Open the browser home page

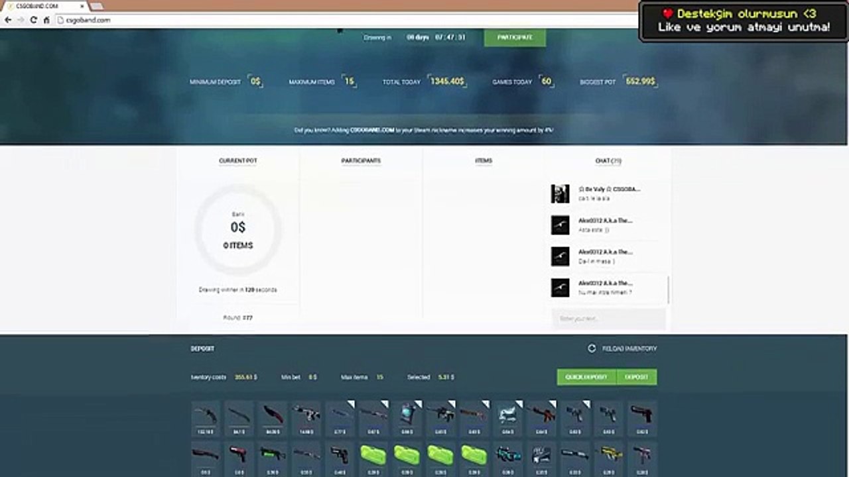[46, 20]
